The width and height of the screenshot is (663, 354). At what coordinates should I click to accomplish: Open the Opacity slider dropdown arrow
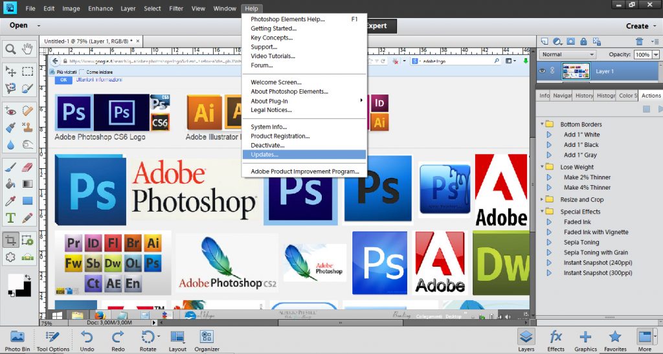tap(656, 55)
